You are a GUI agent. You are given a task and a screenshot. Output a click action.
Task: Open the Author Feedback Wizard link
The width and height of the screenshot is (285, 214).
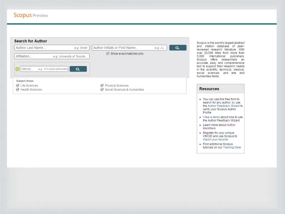pos(223,106)
